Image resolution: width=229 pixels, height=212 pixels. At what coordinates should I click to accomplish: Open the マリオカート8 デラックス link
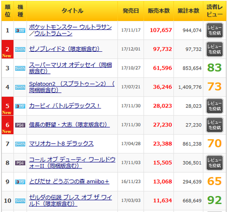61,144
